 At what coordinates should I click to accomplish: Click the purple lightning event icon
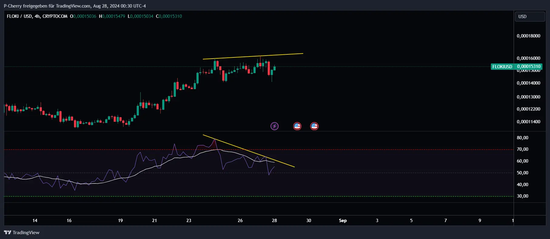(x=274, y=126)
